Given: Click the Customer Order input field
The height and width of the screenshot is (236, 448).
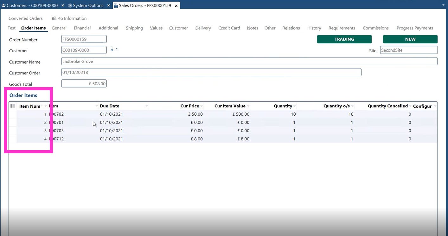Looking at the screenshot, I should pos(211,73).
